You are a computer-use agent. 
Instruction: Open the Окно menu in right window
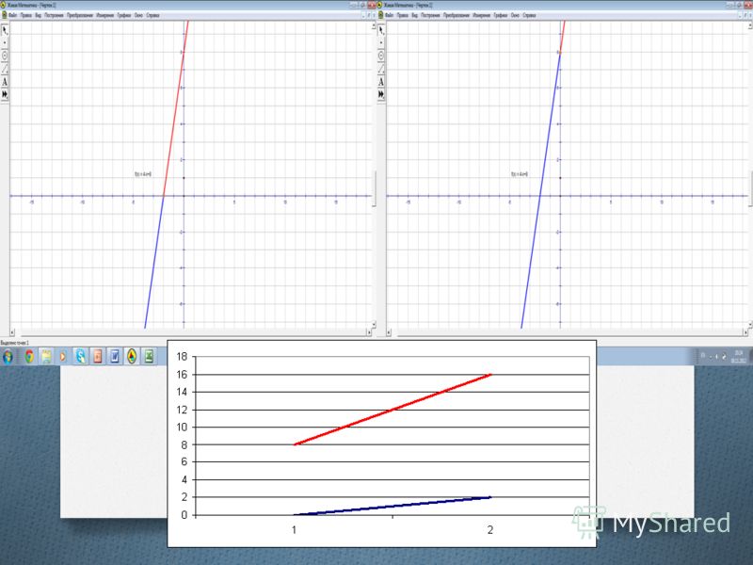(x=515, y=15)
